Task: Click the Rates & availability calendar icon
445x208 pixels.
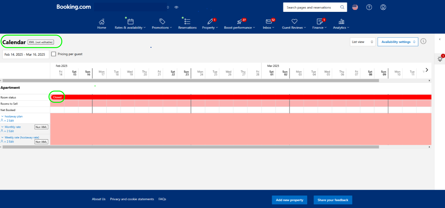Action: 131,21
